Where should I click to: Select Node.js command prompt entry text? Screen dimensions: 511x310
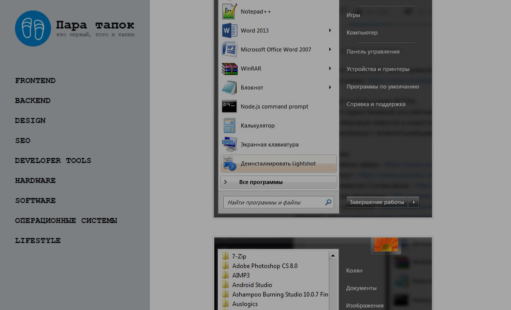click(x=274, y=106)
